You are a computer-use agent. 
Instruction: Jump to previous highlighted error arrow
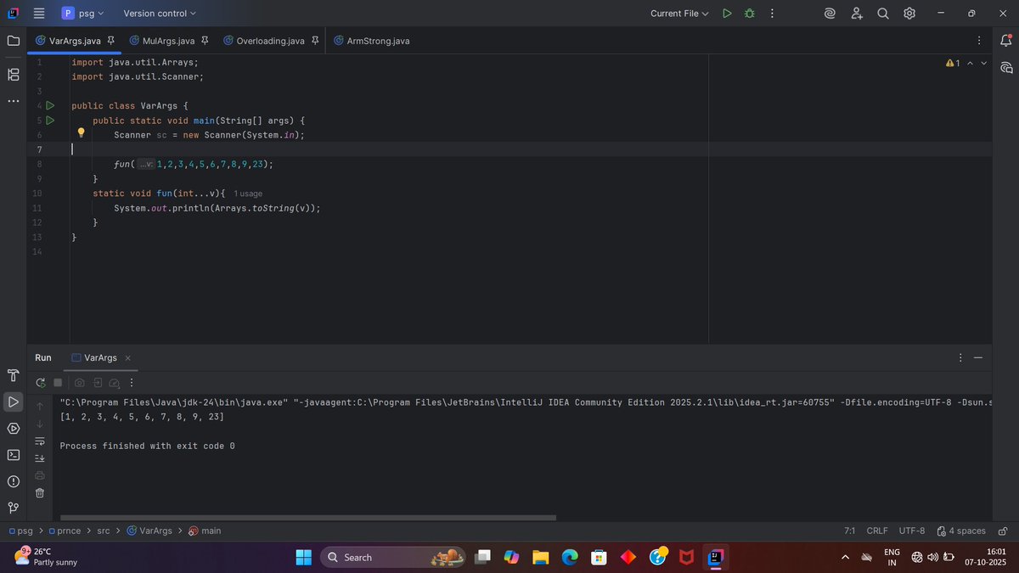tap(970, 64)
